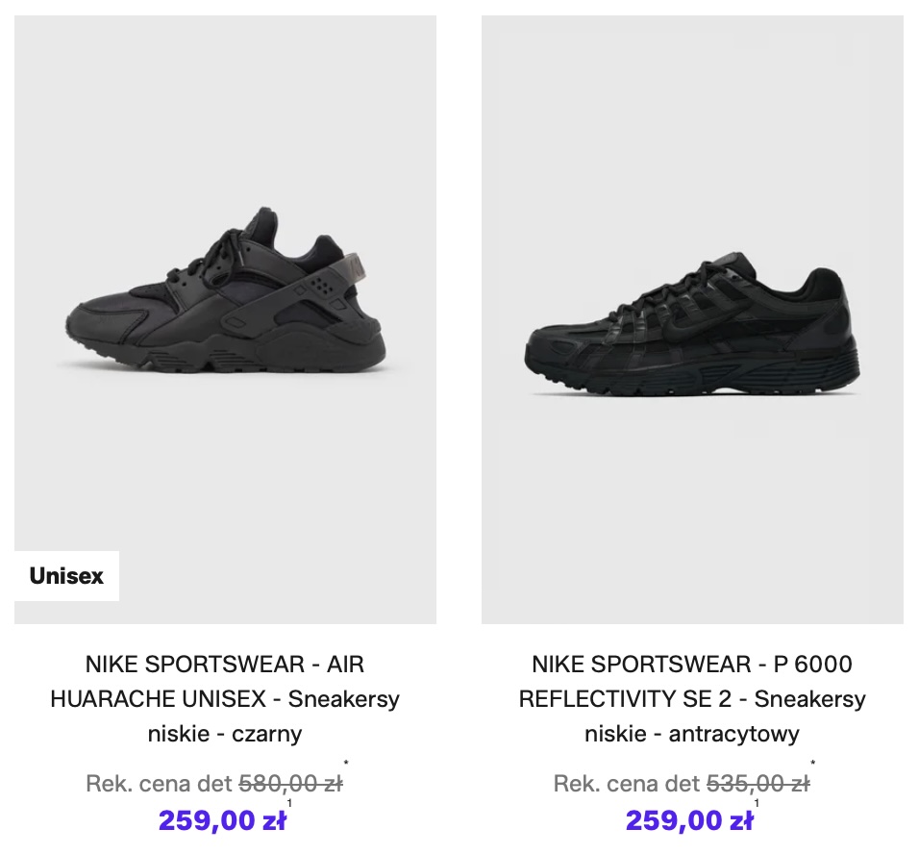Open the NIKE SPORTSWEAR - AIR HUARACHE UNISEX title

(x=225, y=665)
